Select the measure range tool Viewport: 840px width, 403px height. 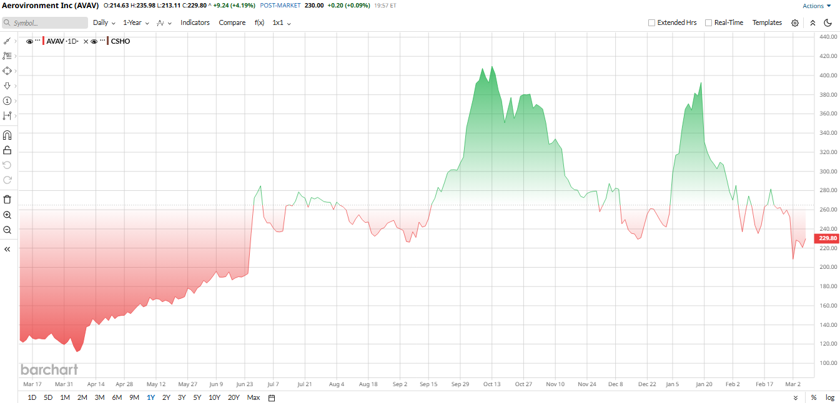(x=7, y=115)
